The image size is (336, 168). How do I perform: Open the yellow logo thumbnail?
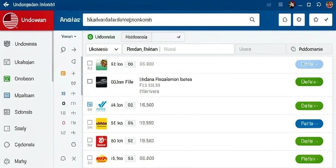coord(101,124)
